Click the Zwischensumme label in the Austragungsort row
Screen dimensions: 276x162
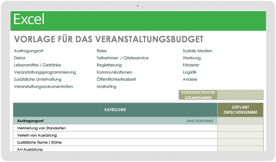[x=200, y=121]
